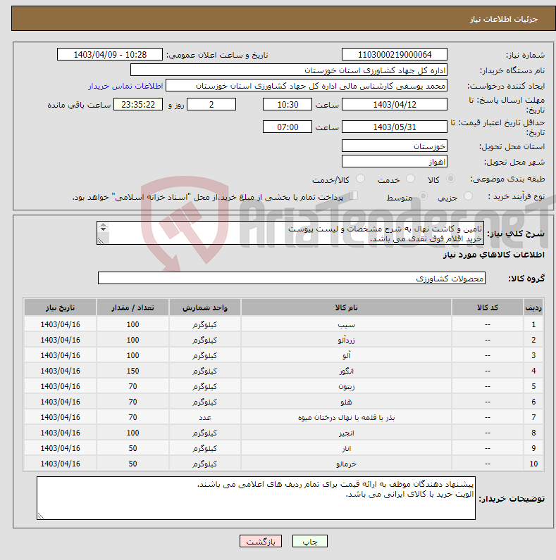Image resolution: width=556 pixels, height=560 pixels.
Task: Click the کیلوگرم unit in the خرمالو row
Action: click(204, 464)
